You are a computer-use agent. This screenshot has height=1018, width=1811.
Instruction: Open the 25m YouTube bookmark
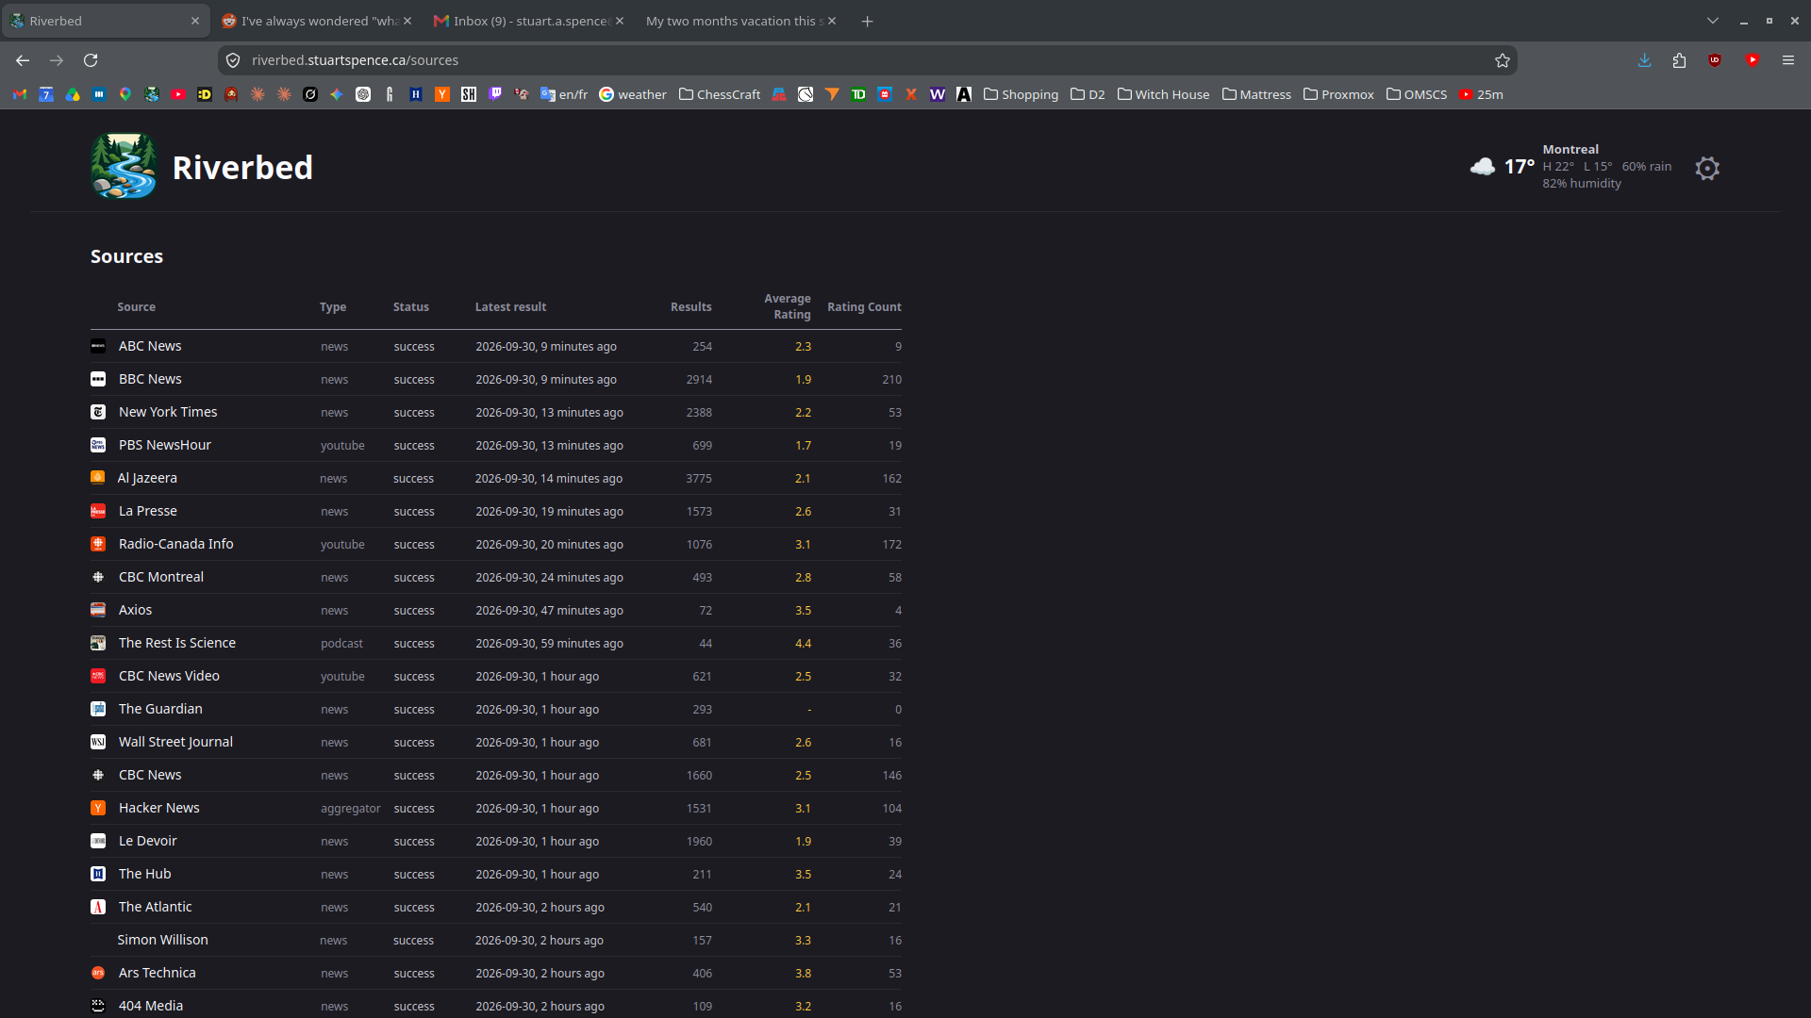(x=1481, y=94)
